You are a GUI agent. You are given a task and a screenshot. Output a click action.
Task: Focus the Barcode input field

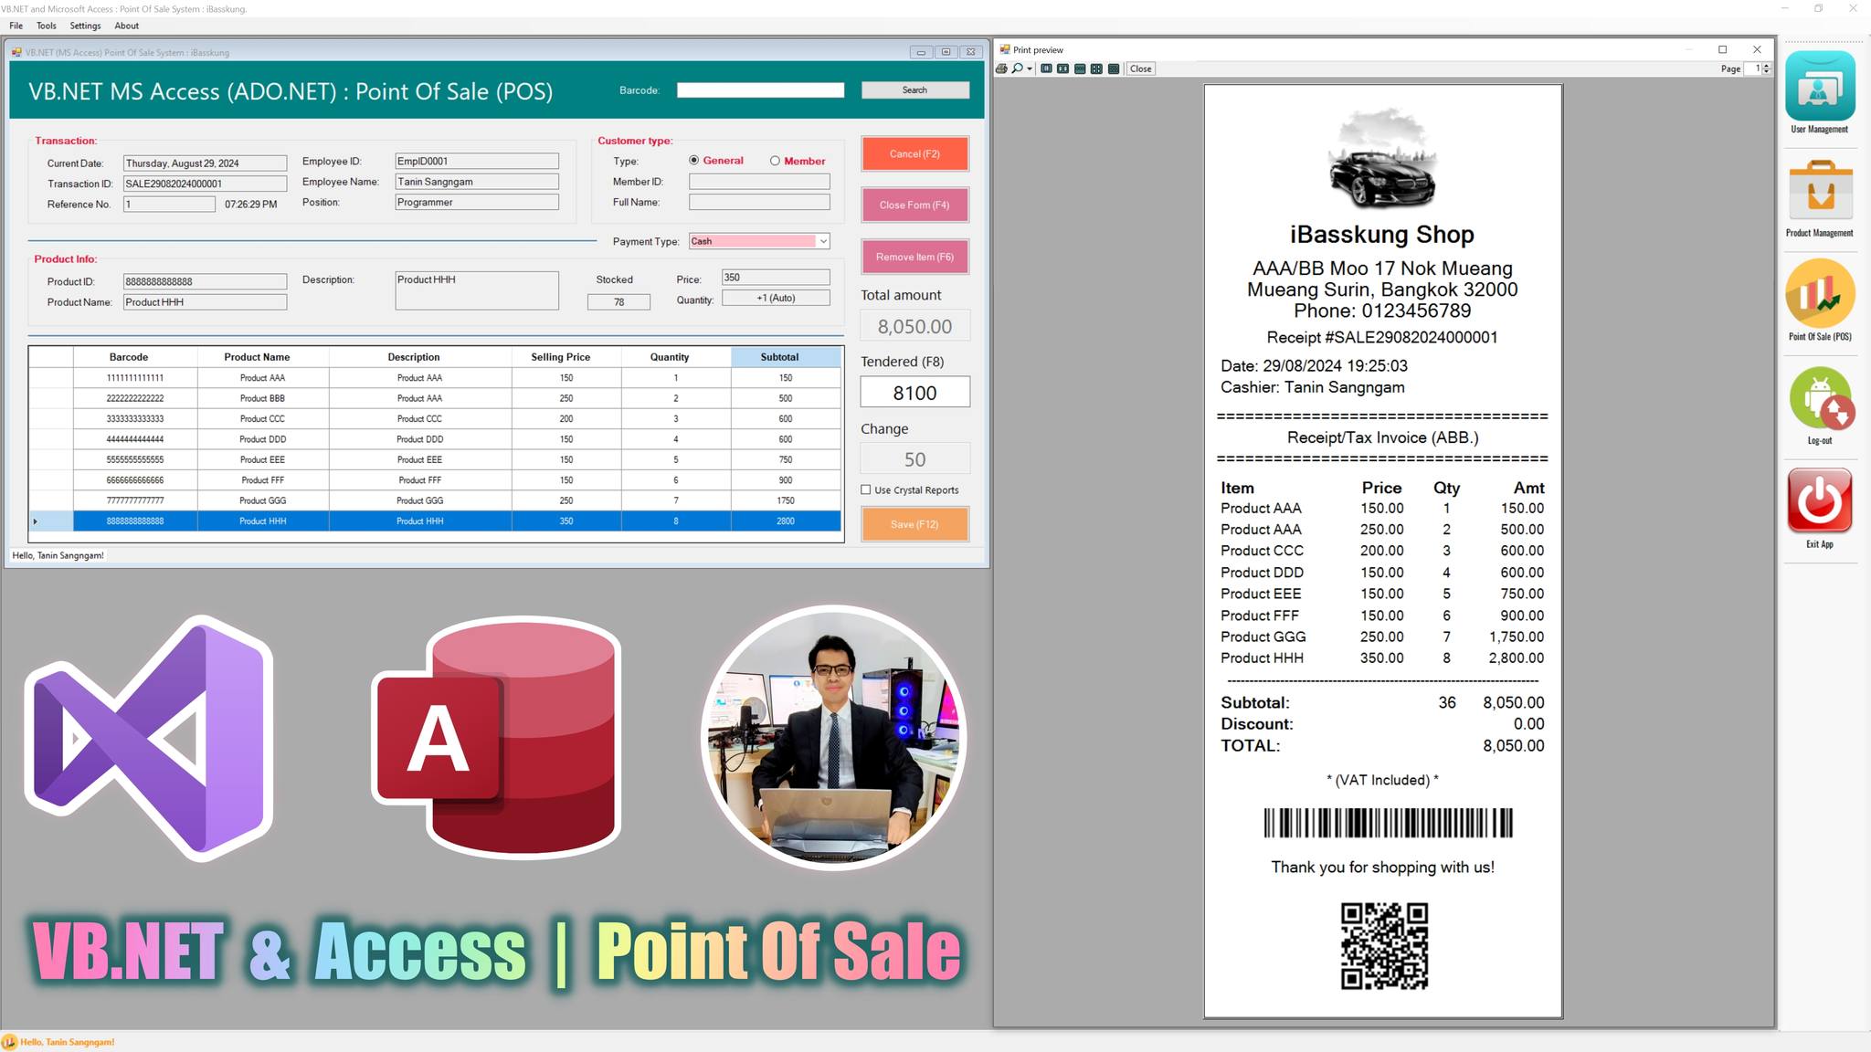coord(760,89)
